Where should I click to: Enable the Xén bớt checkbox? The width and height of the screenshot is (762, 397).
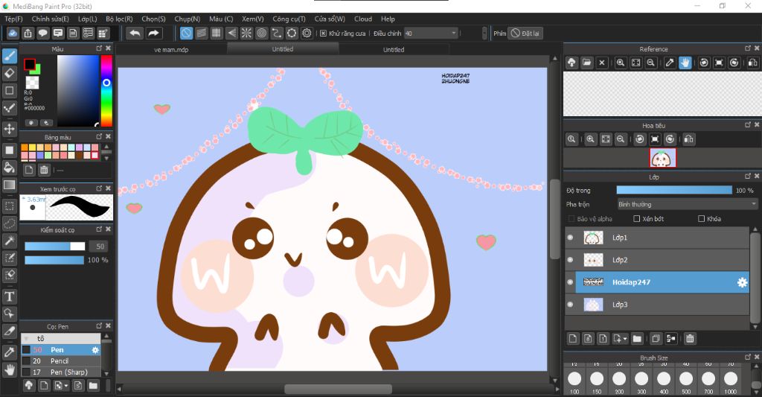[636, 219]
